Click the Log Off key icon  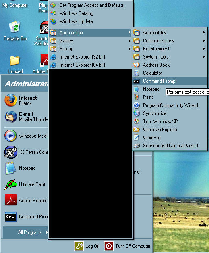click(x=79, y=246)
